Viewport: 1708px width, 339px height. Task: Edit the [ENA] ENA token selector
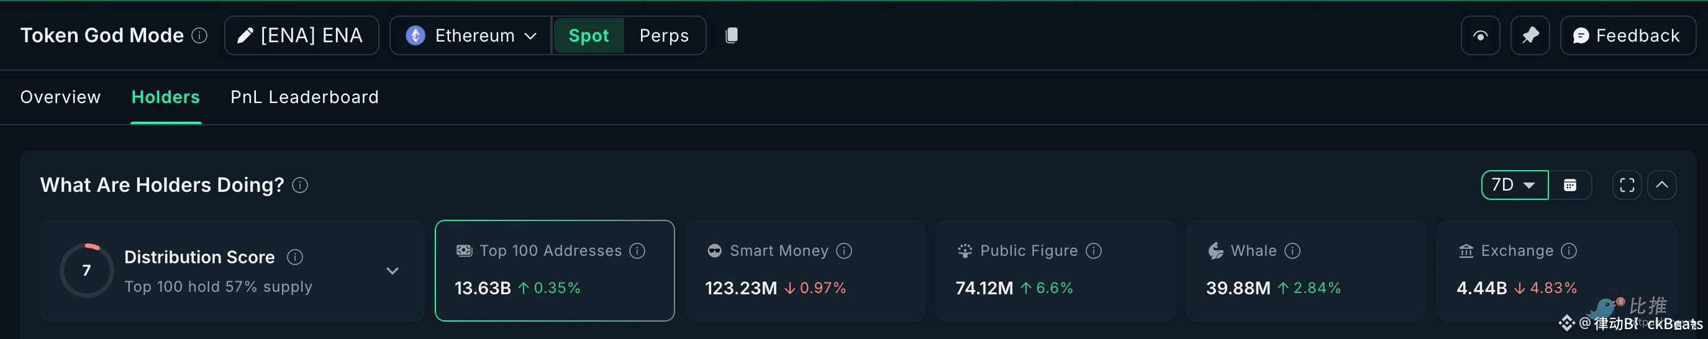[x=302, y=36]
